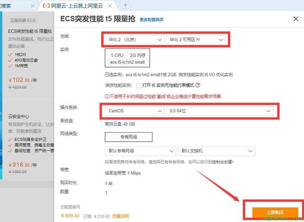Open the 默认交换机 dropdown
Viewport: 304px width, 222px height.
[217, 151]
